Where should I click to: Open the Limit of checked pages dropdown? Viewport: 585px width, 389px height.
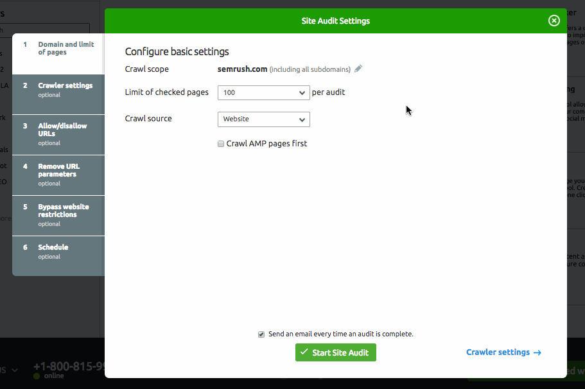(264, 92)
